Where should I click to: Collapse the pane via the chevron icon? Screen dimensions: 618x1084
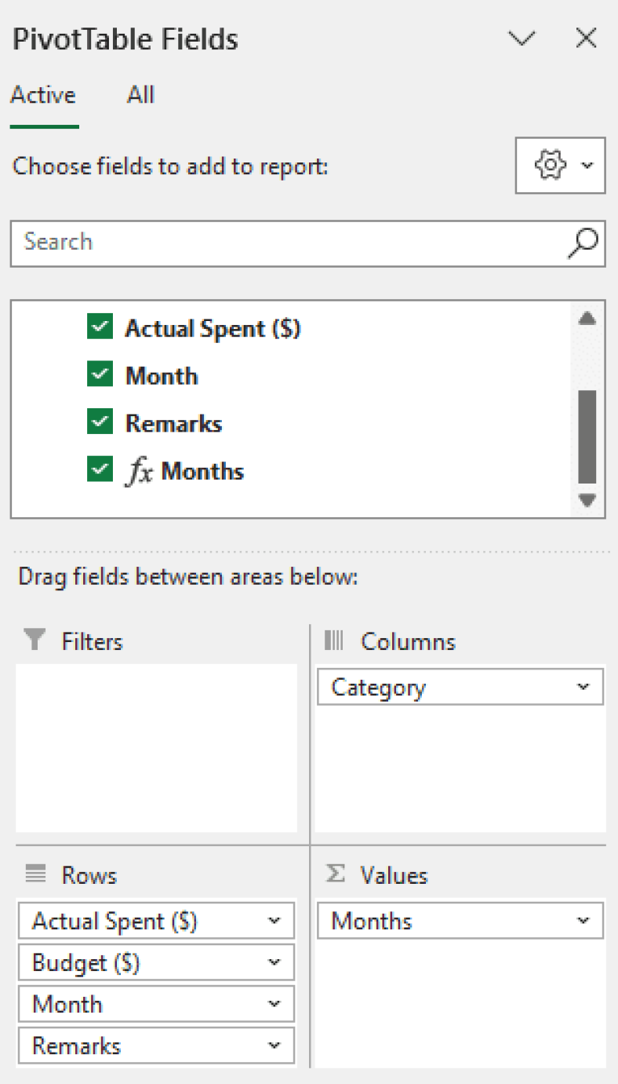point(521,38)
